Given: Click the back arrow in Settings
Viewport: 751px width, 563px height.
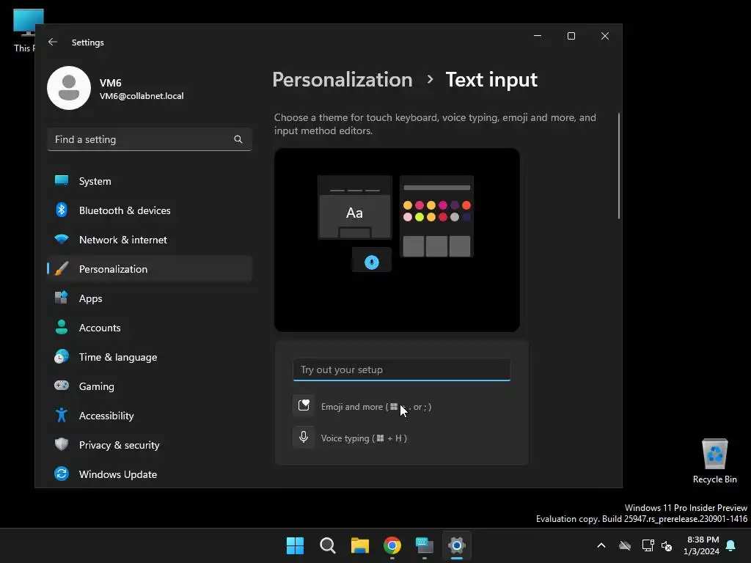Looking at the screenshot, I should tap(53, 42).
